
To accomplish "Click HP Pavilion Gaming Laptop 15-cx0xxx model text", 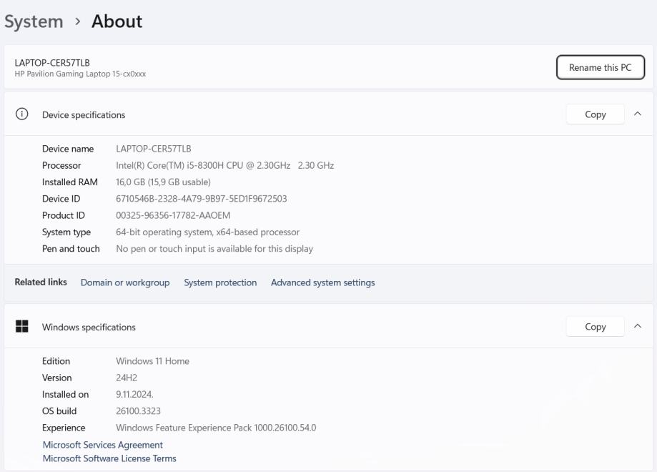I will pyautogui.click(x=80, y=74).
